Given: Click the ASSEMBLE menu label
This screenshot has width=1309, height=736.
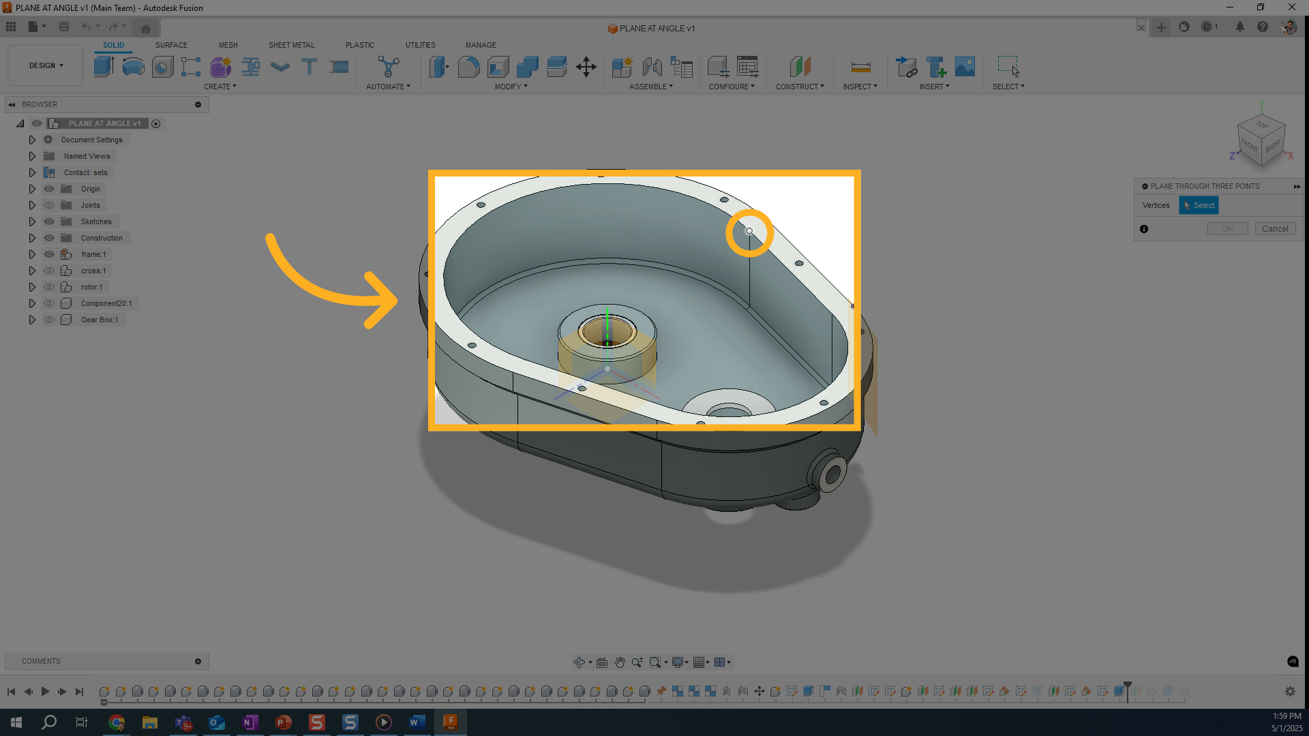Looking at the screenshot, I should pyautogui.click(x=650, y=87).
